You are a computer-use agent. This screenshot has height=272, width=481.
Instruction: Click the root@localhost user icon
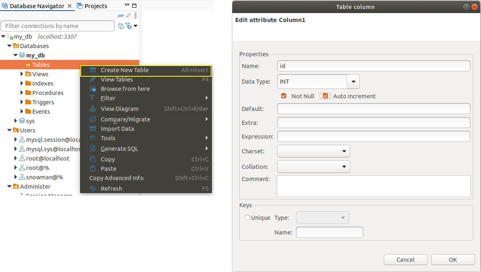(22, 158)
